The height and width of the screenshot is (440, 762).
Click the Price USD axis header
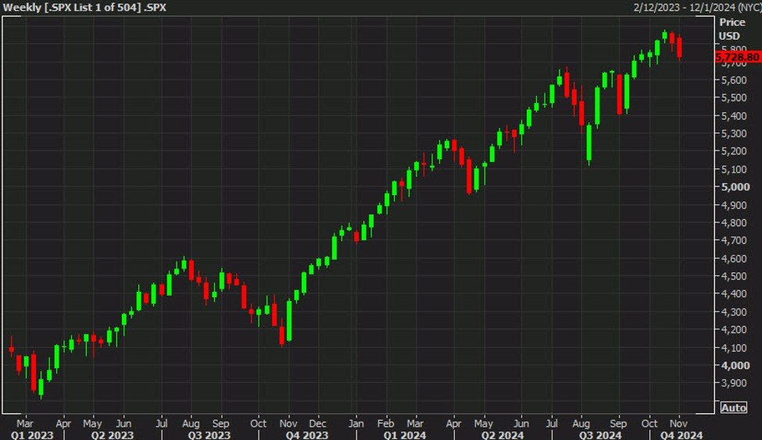[732, 29]
